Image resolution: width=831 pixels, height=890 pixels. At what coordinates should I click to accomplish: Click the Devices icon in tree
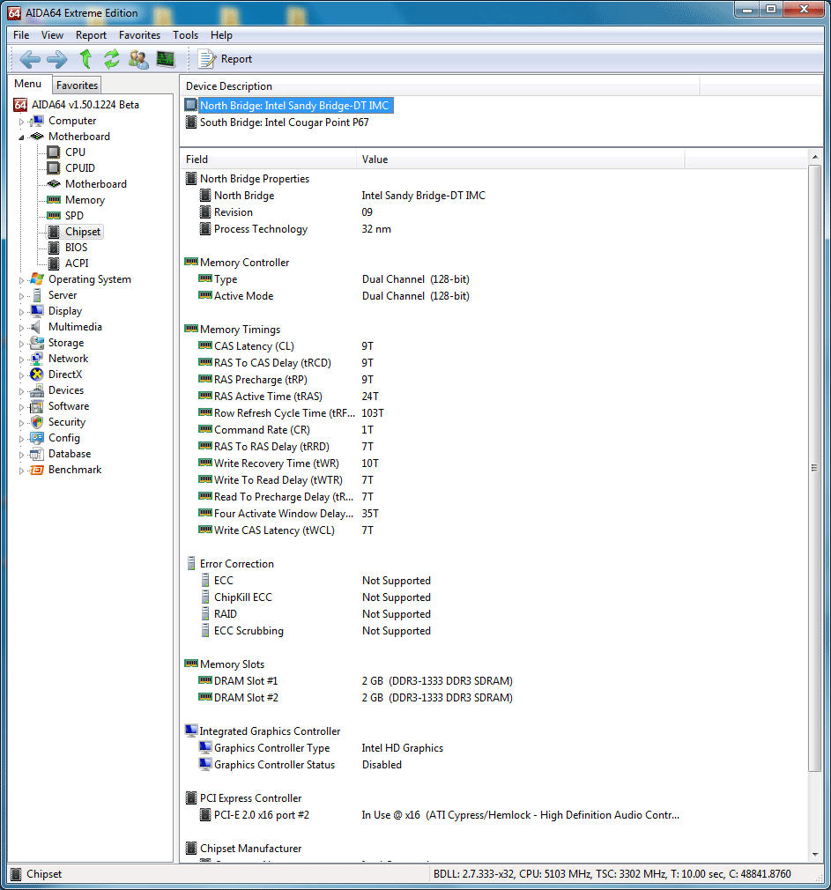pyautogui.click(x=37, y=390)
